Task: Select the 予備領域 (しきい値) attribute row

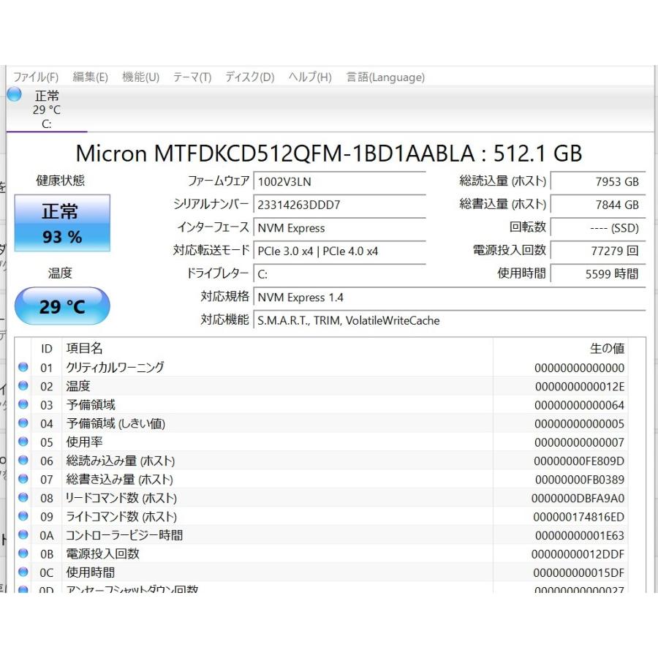Action: pyautogui.click(x=322, y=423)
